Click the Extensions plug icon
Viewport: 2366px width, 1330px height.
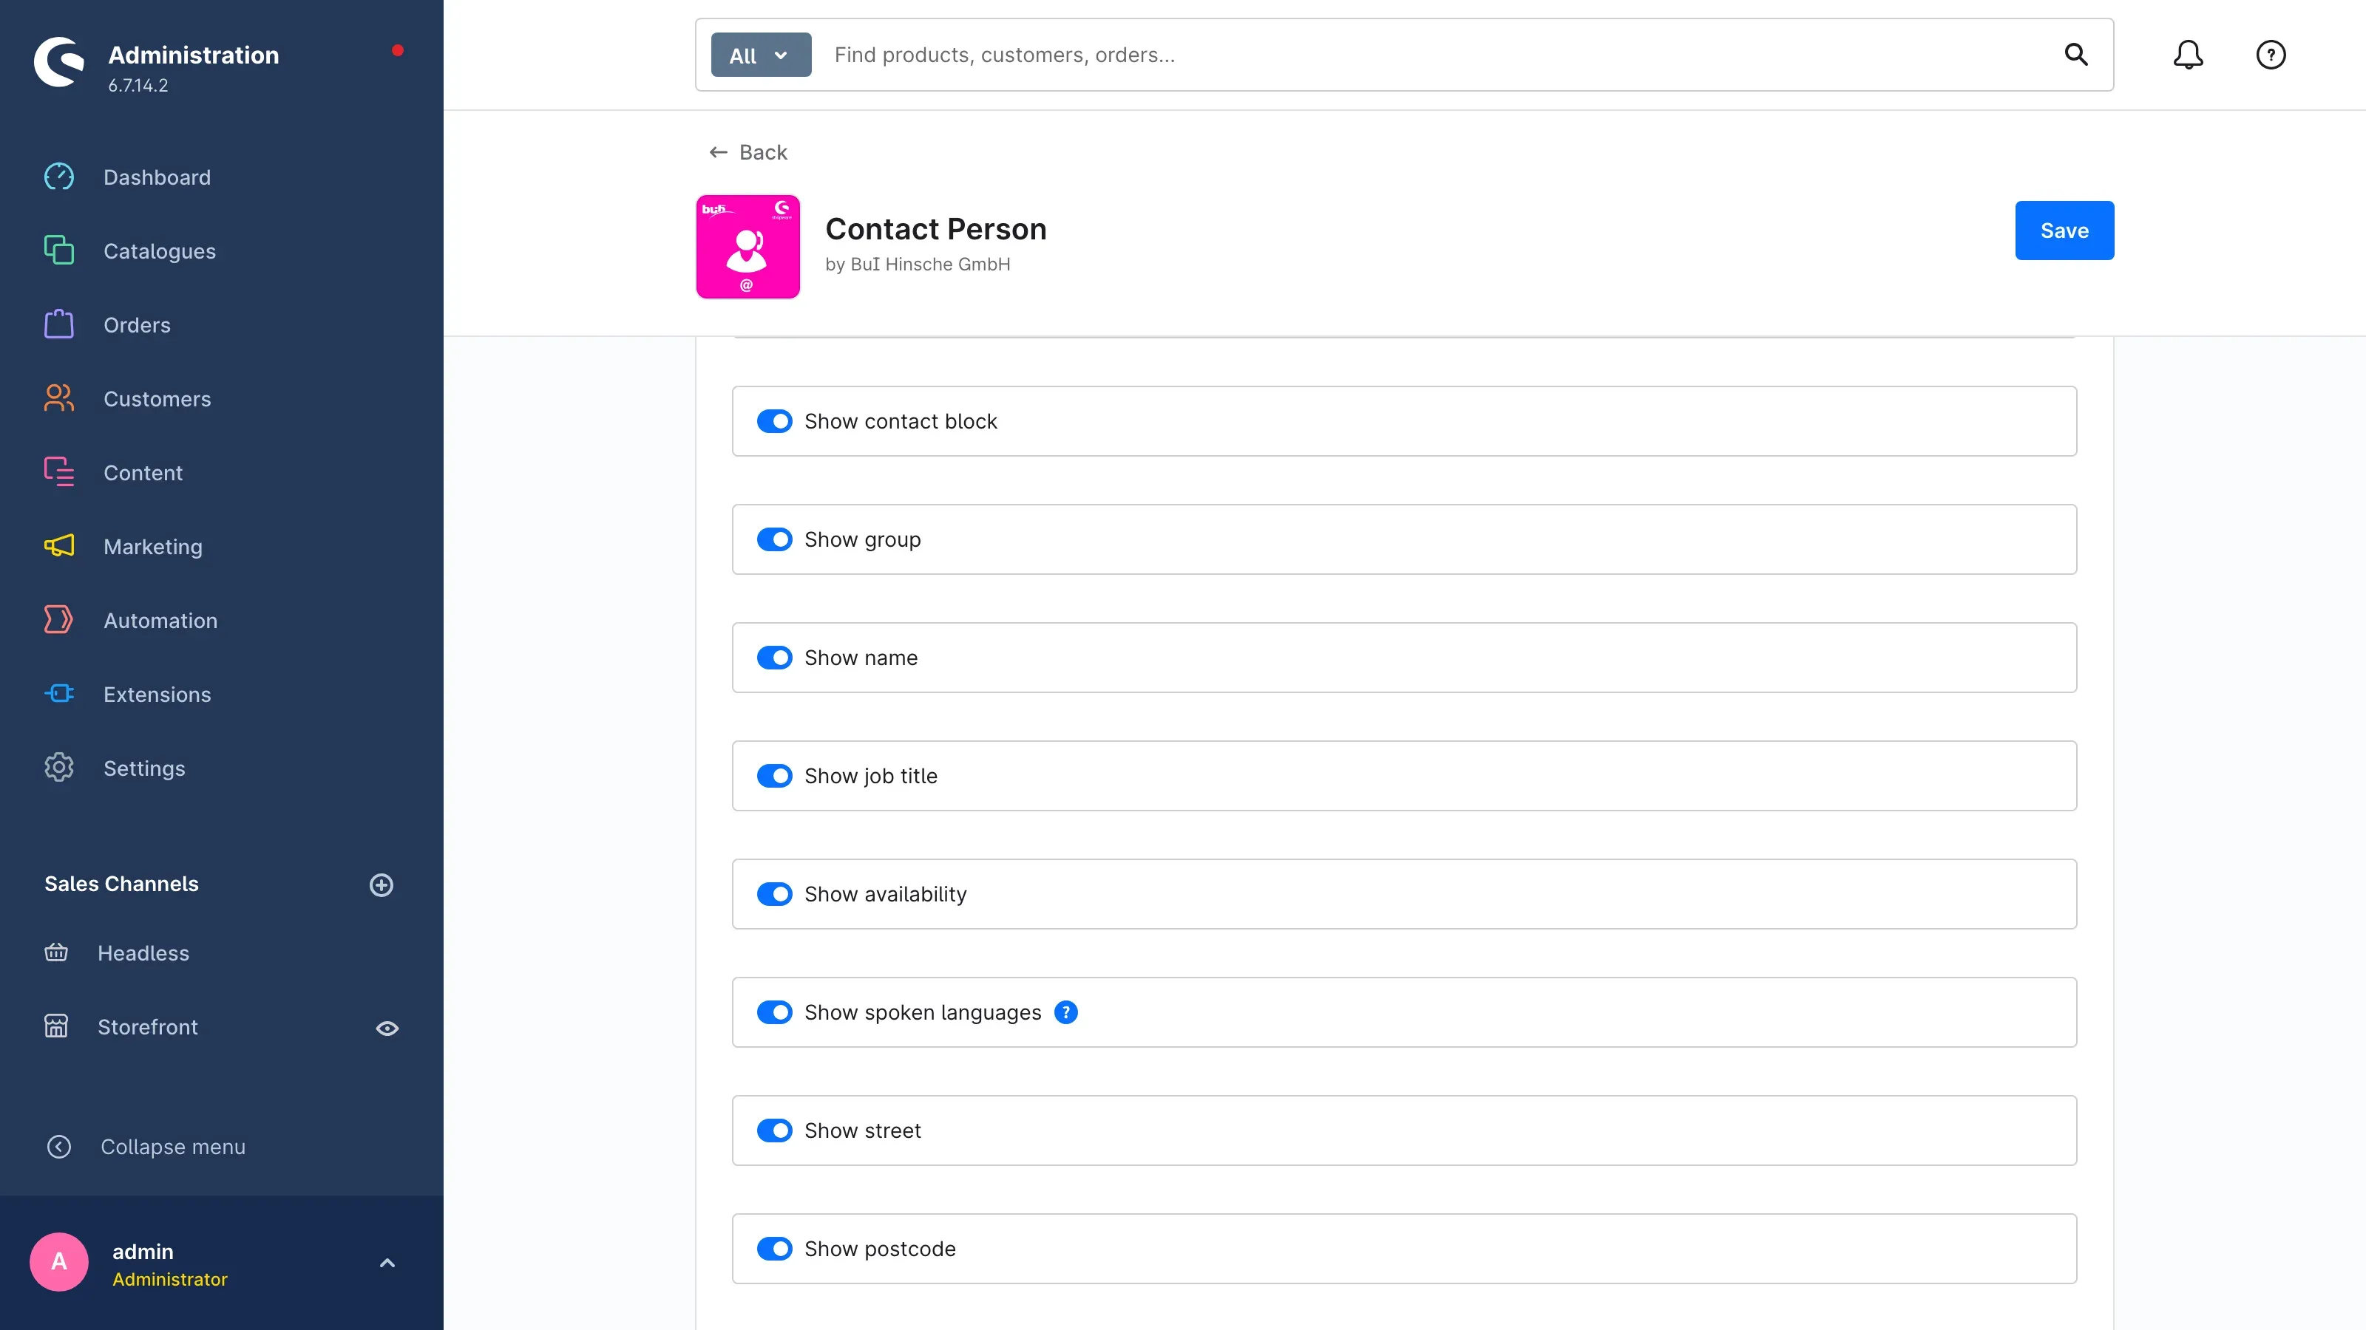[59, 694]
